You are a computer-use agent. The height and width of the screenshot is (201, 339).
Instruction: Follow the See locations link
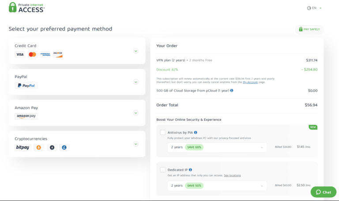tap(232, 175)
